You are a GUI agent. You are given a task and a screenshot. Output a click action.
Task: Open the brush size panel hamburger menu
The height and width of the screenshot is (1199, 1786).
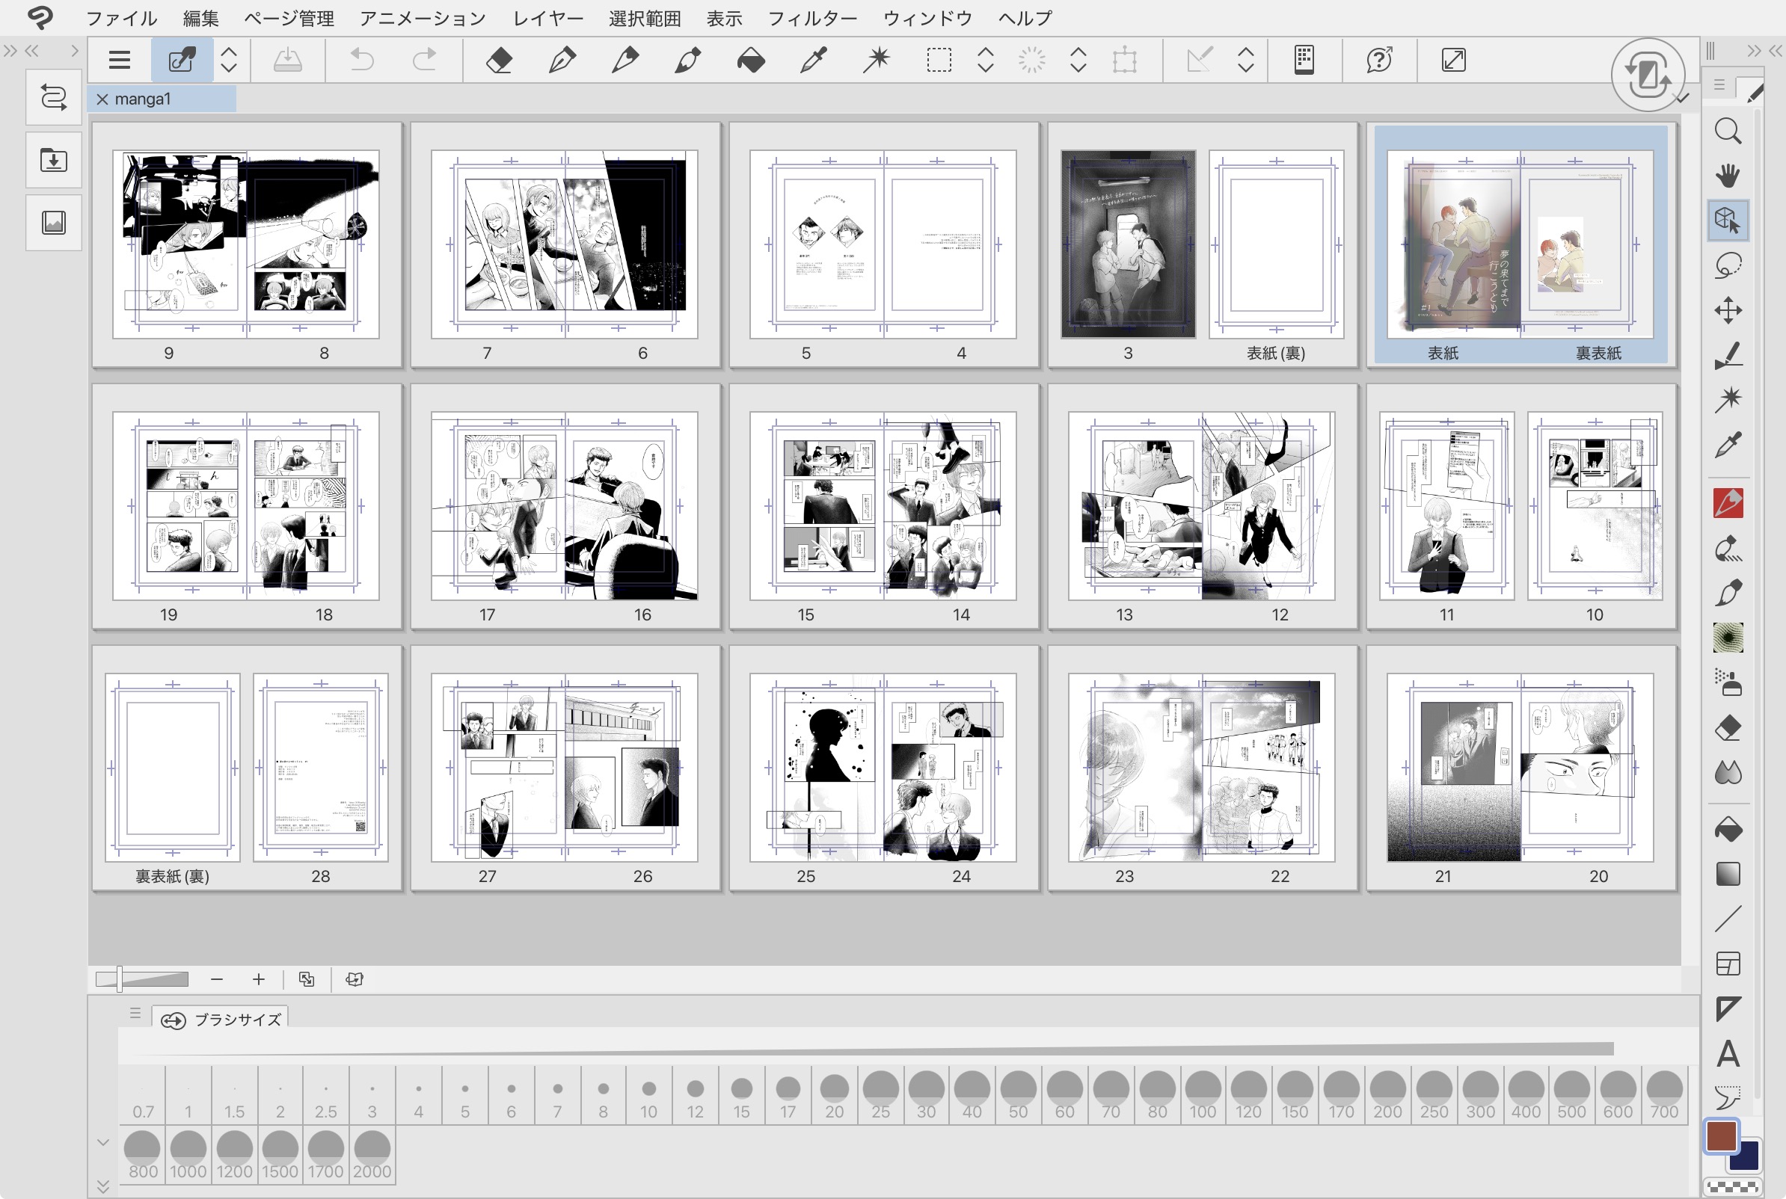click(135, 1013)
